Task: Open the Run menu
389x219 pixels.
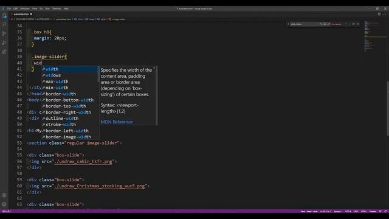Action: [x=47, y=9]
